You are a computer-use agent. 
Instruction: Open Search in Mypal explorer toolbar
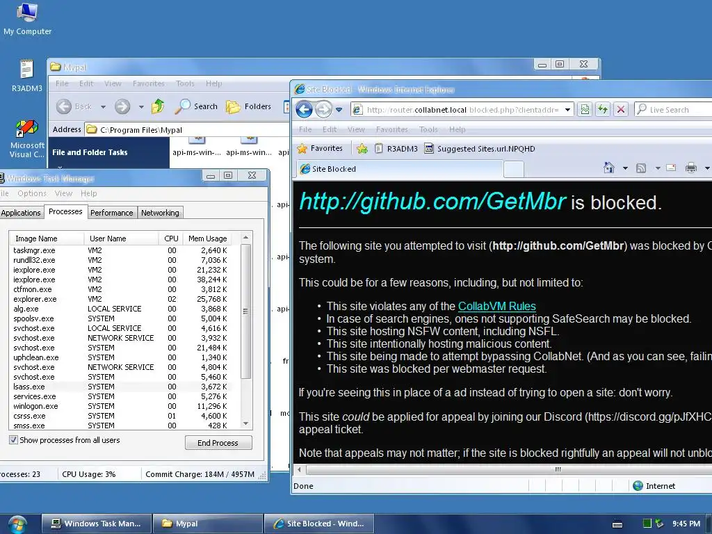197,106
